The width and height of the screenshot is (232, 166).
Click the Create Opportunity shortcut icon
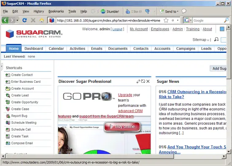coord(8,102)
